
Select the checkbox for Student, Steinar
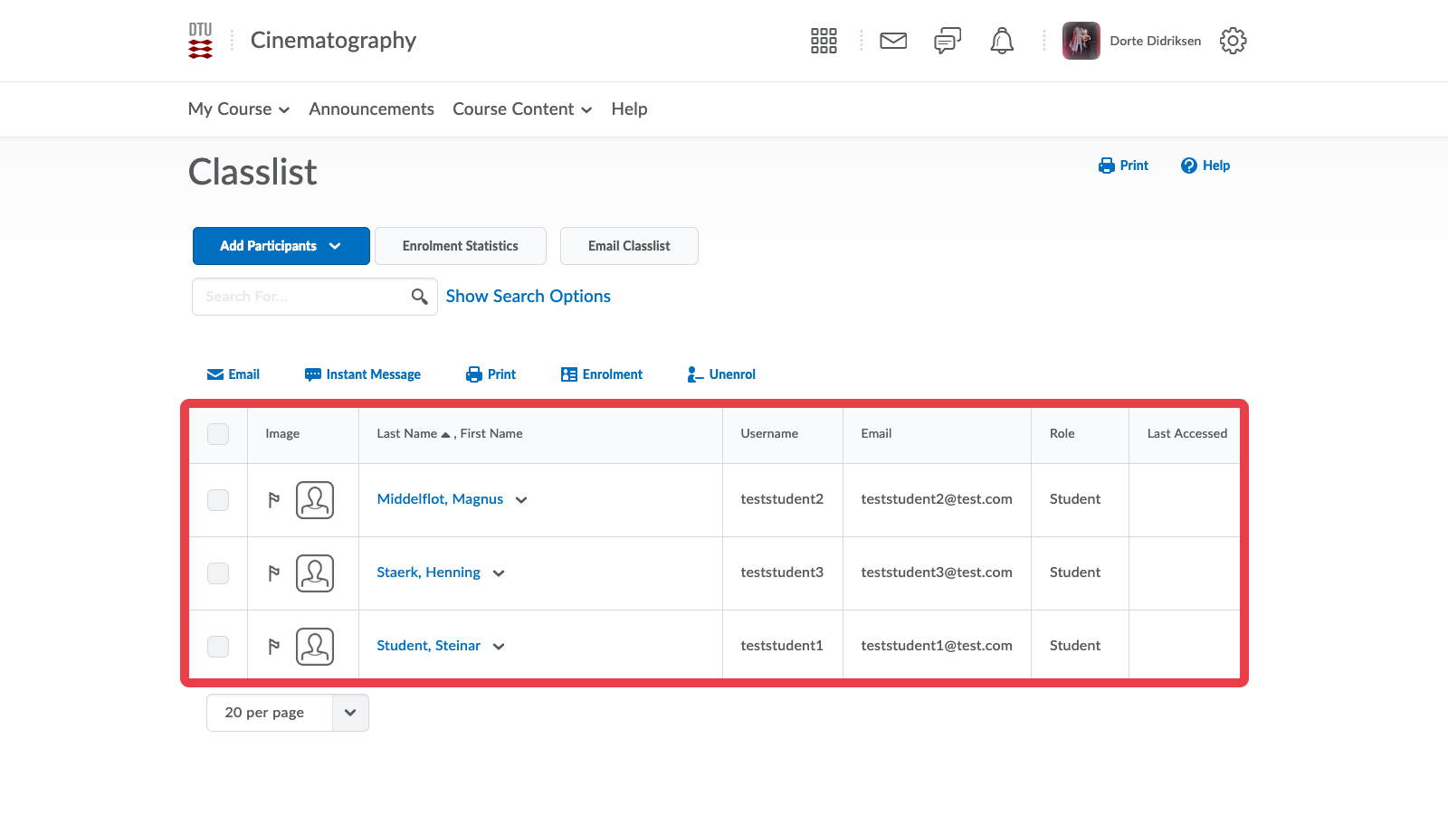coord(218,647)
